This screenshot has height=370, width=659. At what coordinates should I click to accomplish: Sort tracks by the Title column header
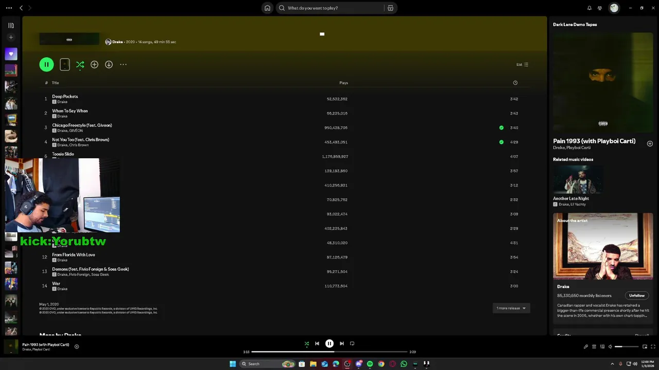(x=55, y=83)
